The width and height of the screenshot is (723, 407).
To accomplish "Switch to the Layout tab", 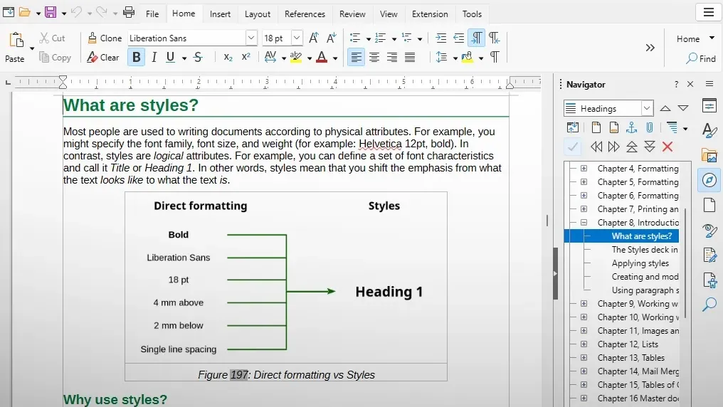I will point(258,14).
